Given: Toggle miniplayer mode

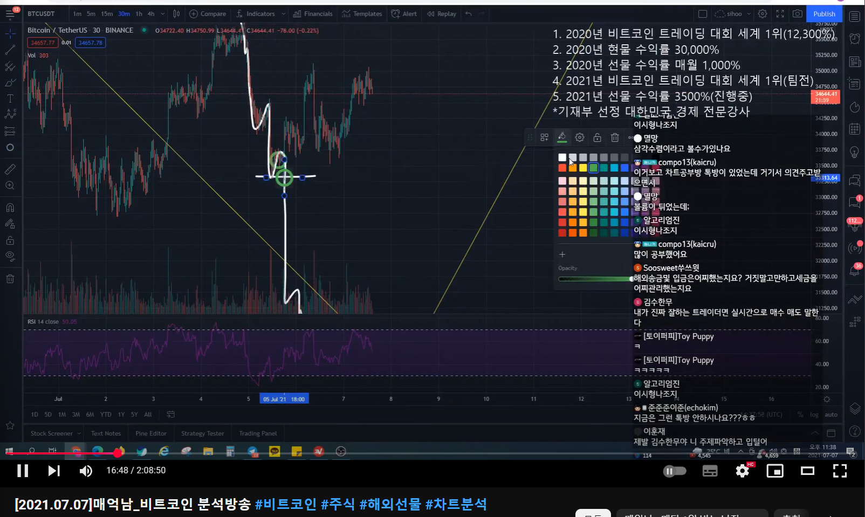Looking at the screenshot, I should point(775,471).
